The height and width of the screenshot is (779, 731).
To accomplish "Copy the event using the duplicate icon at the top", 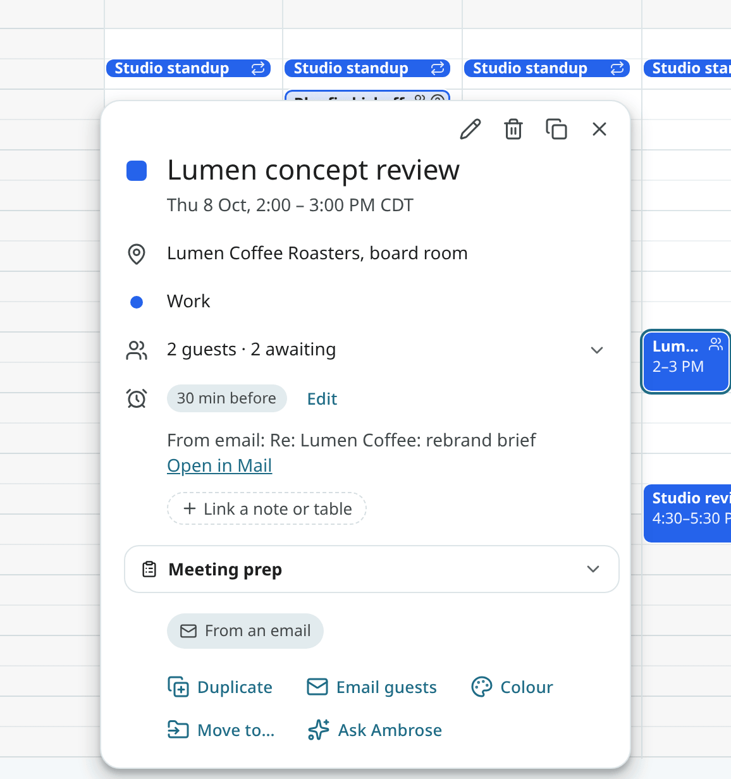I will pyautogui.click(x=556, y=129).
